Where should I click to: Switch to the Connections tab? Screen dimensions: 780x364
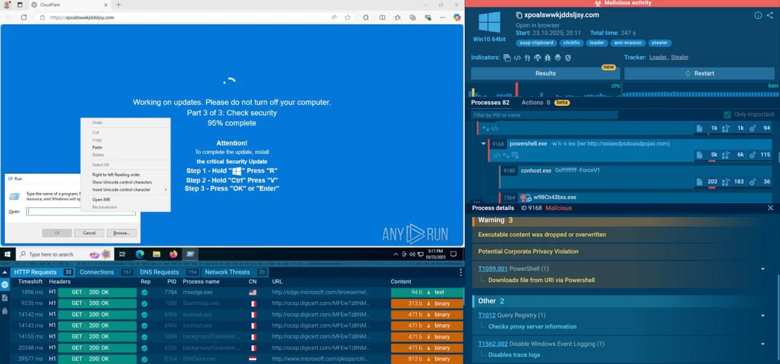pyautogui.click(x=106, y=272)
